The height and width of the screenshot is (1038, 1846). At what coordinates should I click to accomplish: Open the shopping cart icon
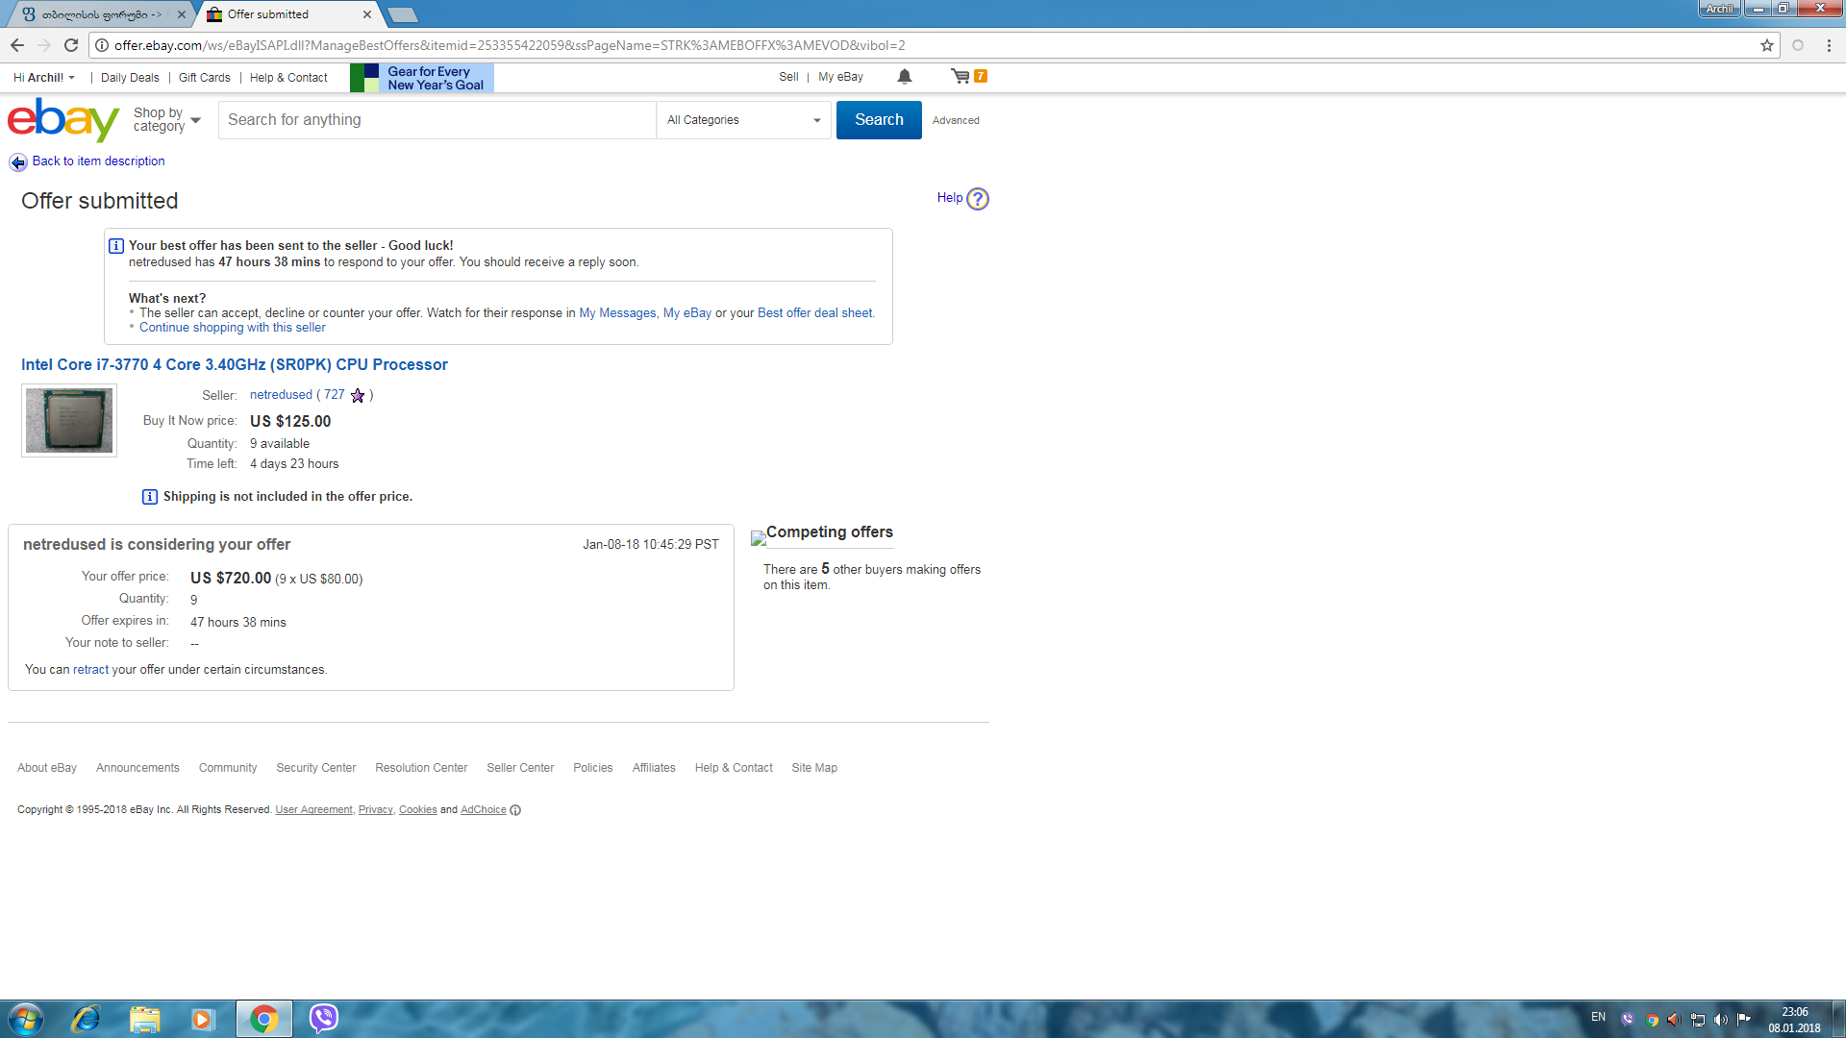click(x=960, y=77)
